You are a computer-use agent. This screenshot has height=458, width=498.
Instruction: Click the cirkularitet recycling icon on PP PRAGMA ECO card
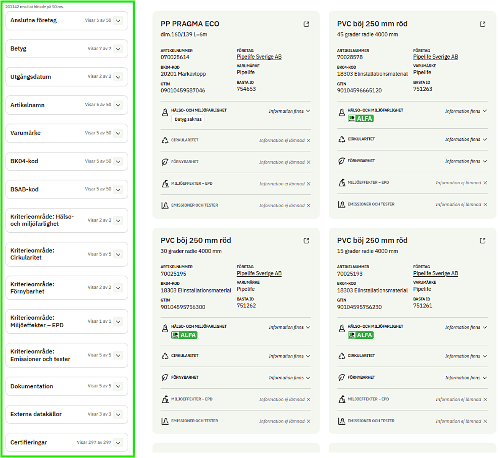pyautogui.click(x=165, y=140)
